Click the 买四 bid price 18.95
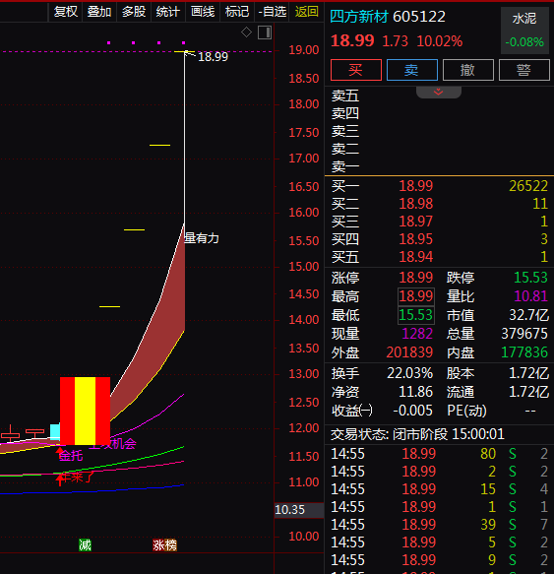554x574 pixels. pos(415,239)
